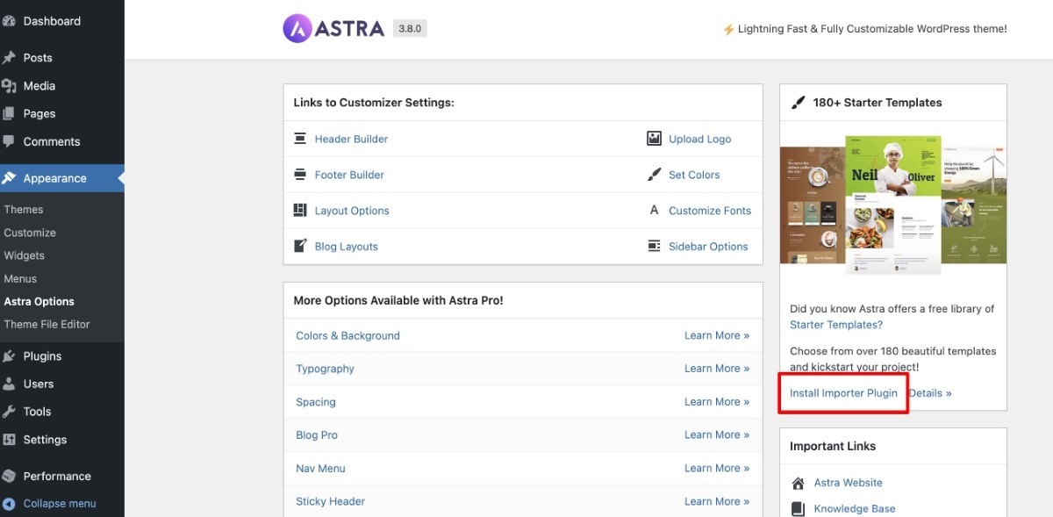Viewport: 1053px width, 517px height.
Task: Click Learn More for Nav Menu
Action: point(717,469)
